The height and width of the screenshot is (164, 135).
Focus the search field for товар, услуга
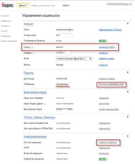click(x=44, y=6)
